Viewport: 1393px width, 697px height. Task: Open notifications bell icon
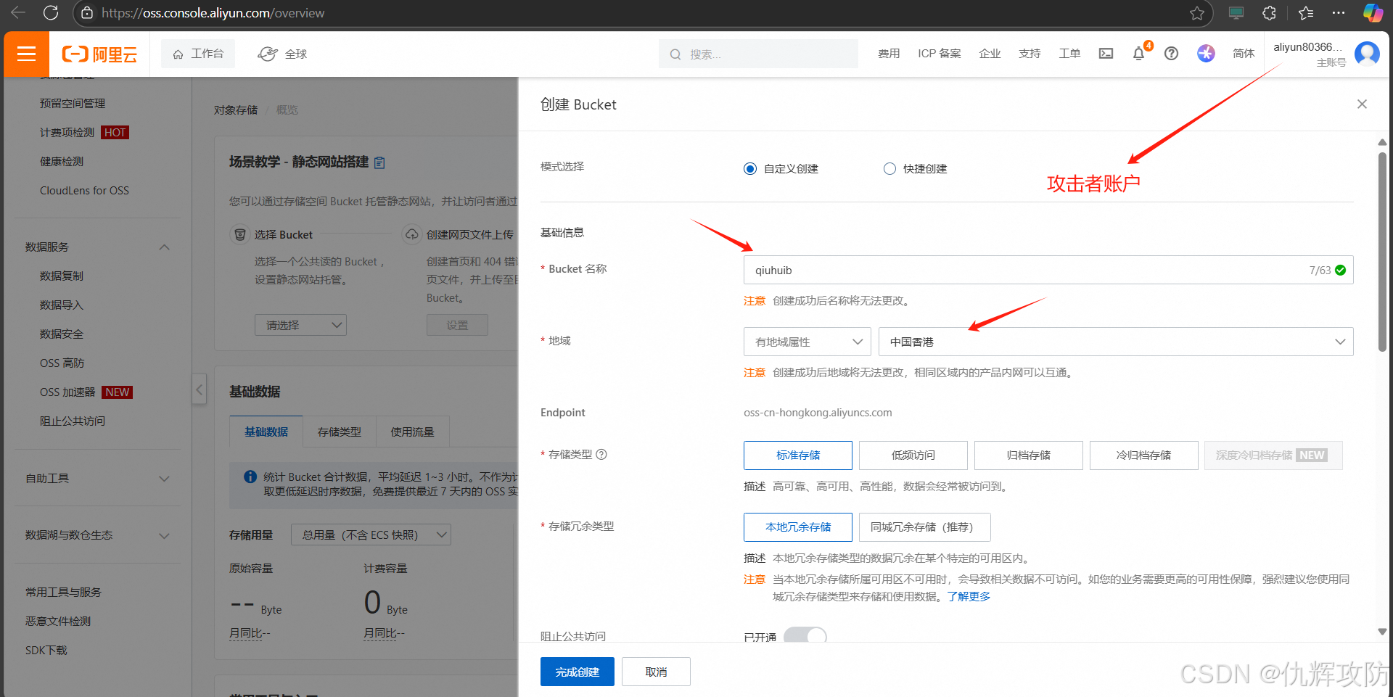1139,54
